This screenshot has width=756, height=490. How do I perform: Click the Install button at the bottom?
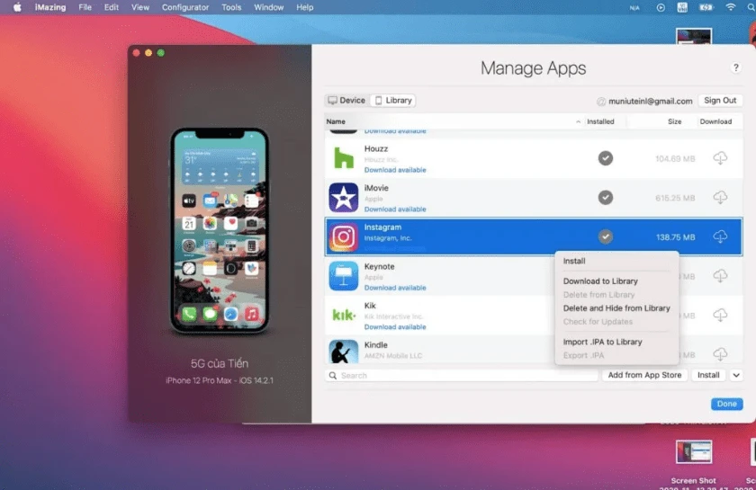708,375
